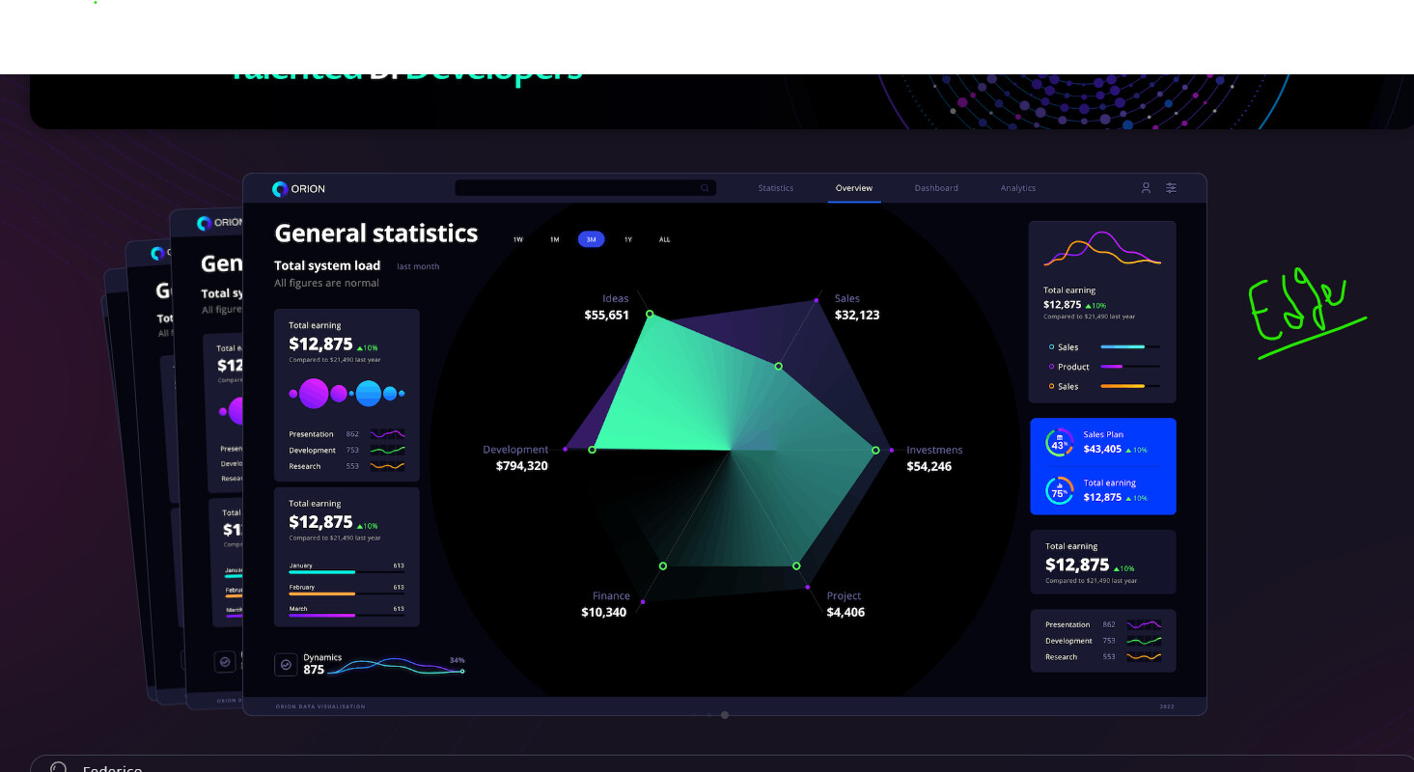This screenshot has height=772, width=1414.
Task: Open the user profile icon in the navbar
Action: tap(1145, 188)
